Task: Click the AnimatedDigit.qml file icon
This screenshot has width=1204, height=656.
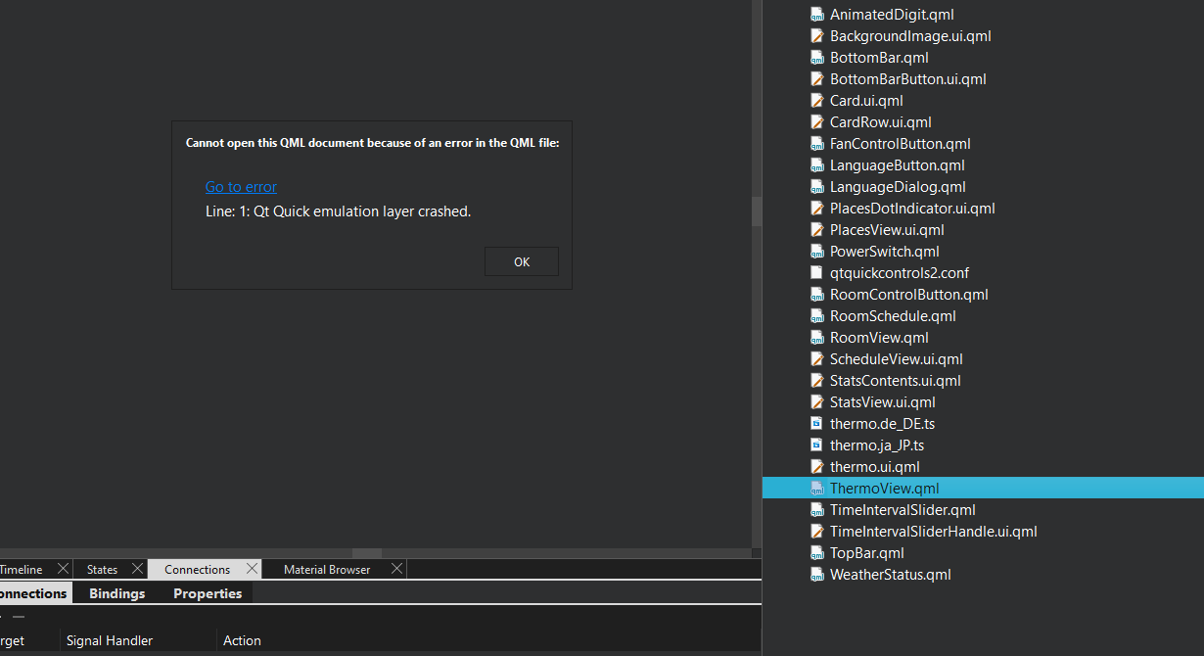Action: coord(817,15)
